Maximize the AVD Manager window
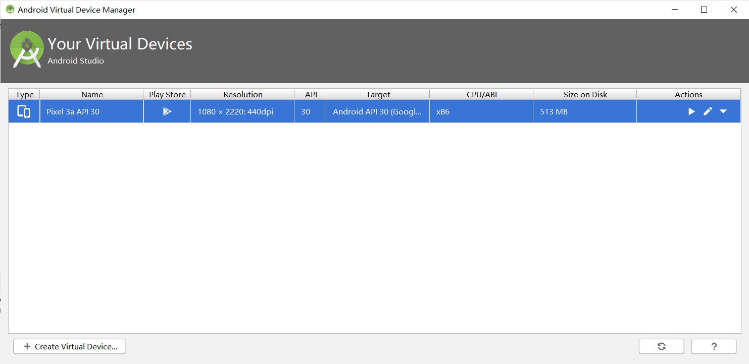Screen dimensions: 749x364 coord(704,10)
